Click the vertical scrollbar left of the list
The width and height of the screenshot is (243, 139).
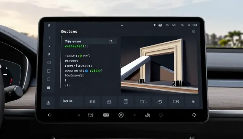pos(61,62)
